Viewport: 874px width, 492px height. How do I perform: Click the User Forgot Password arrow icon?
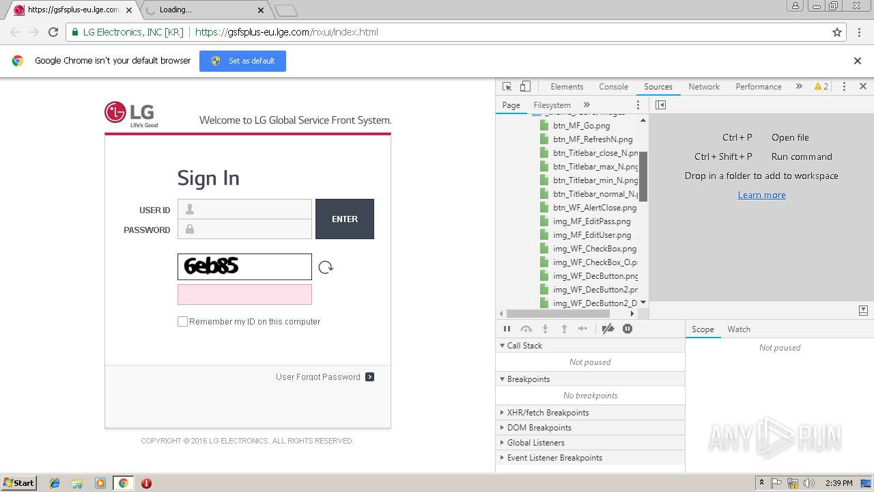click(369, 377)
